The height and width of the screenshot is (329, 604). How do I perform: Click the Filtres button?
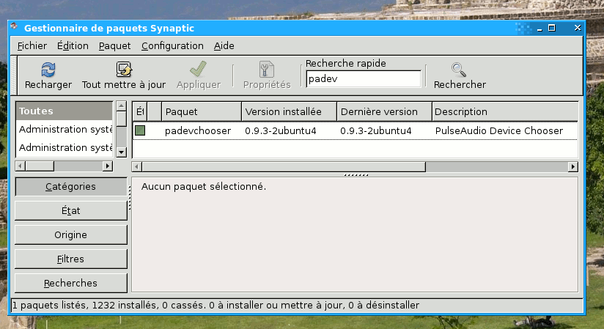71,259
